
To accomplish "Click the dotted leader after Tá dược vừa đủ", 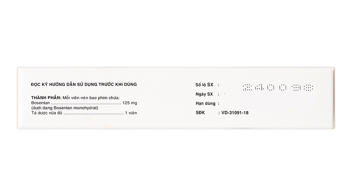I will click(x=93, y=113).
